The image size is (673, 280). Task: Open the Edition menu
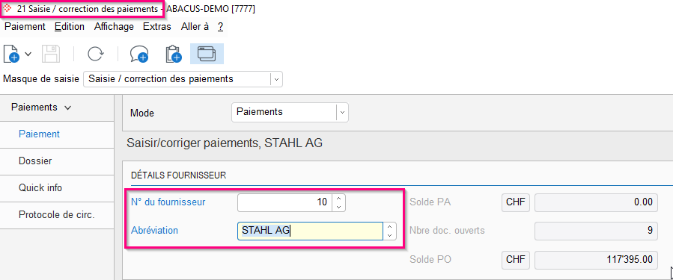(x=70, y=27)
